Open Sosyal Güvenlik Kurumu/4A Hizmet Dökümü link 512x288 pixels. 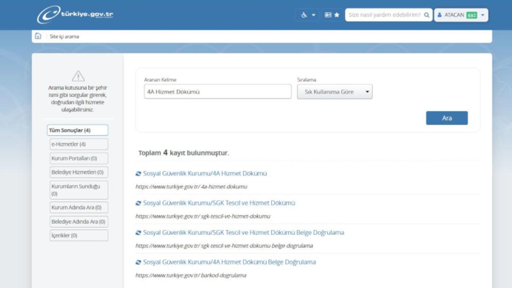(x=205, y=174)
